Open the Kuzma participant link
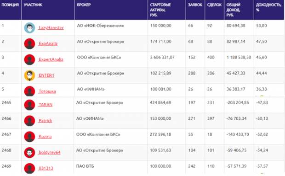This screenshot has height=176, width=285. [x=45, y=137]
